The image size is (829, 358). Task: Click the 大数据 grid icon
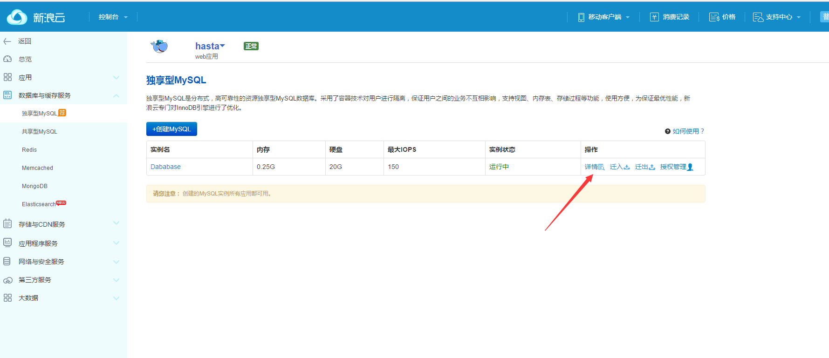click(7, 297)
